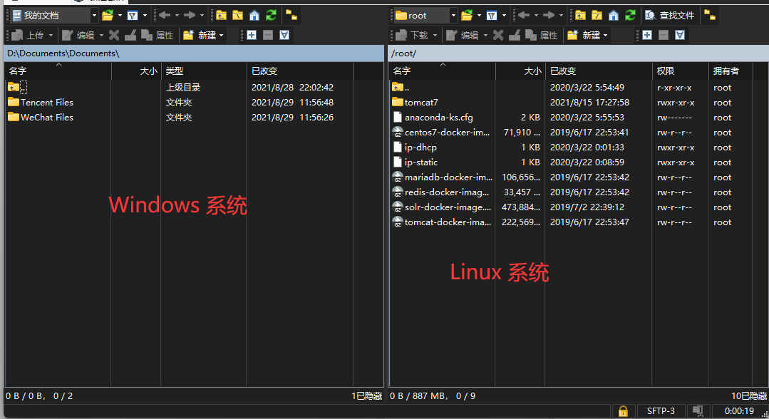Open the local 新建 dropdown

click(x=203, y=36)
